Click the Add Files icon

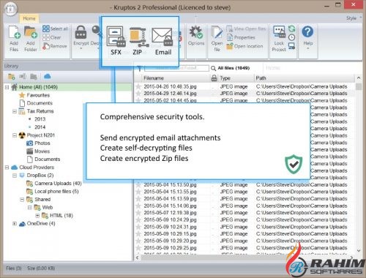click(14, 32)
